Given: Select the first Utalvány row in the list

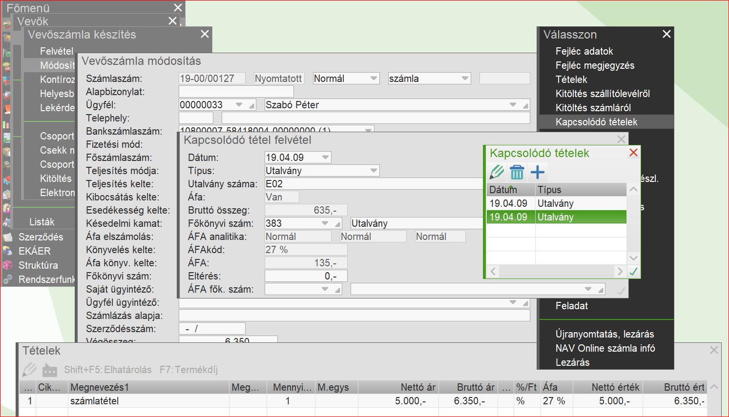Looking at the screenshot, I should tap(556, 203).
